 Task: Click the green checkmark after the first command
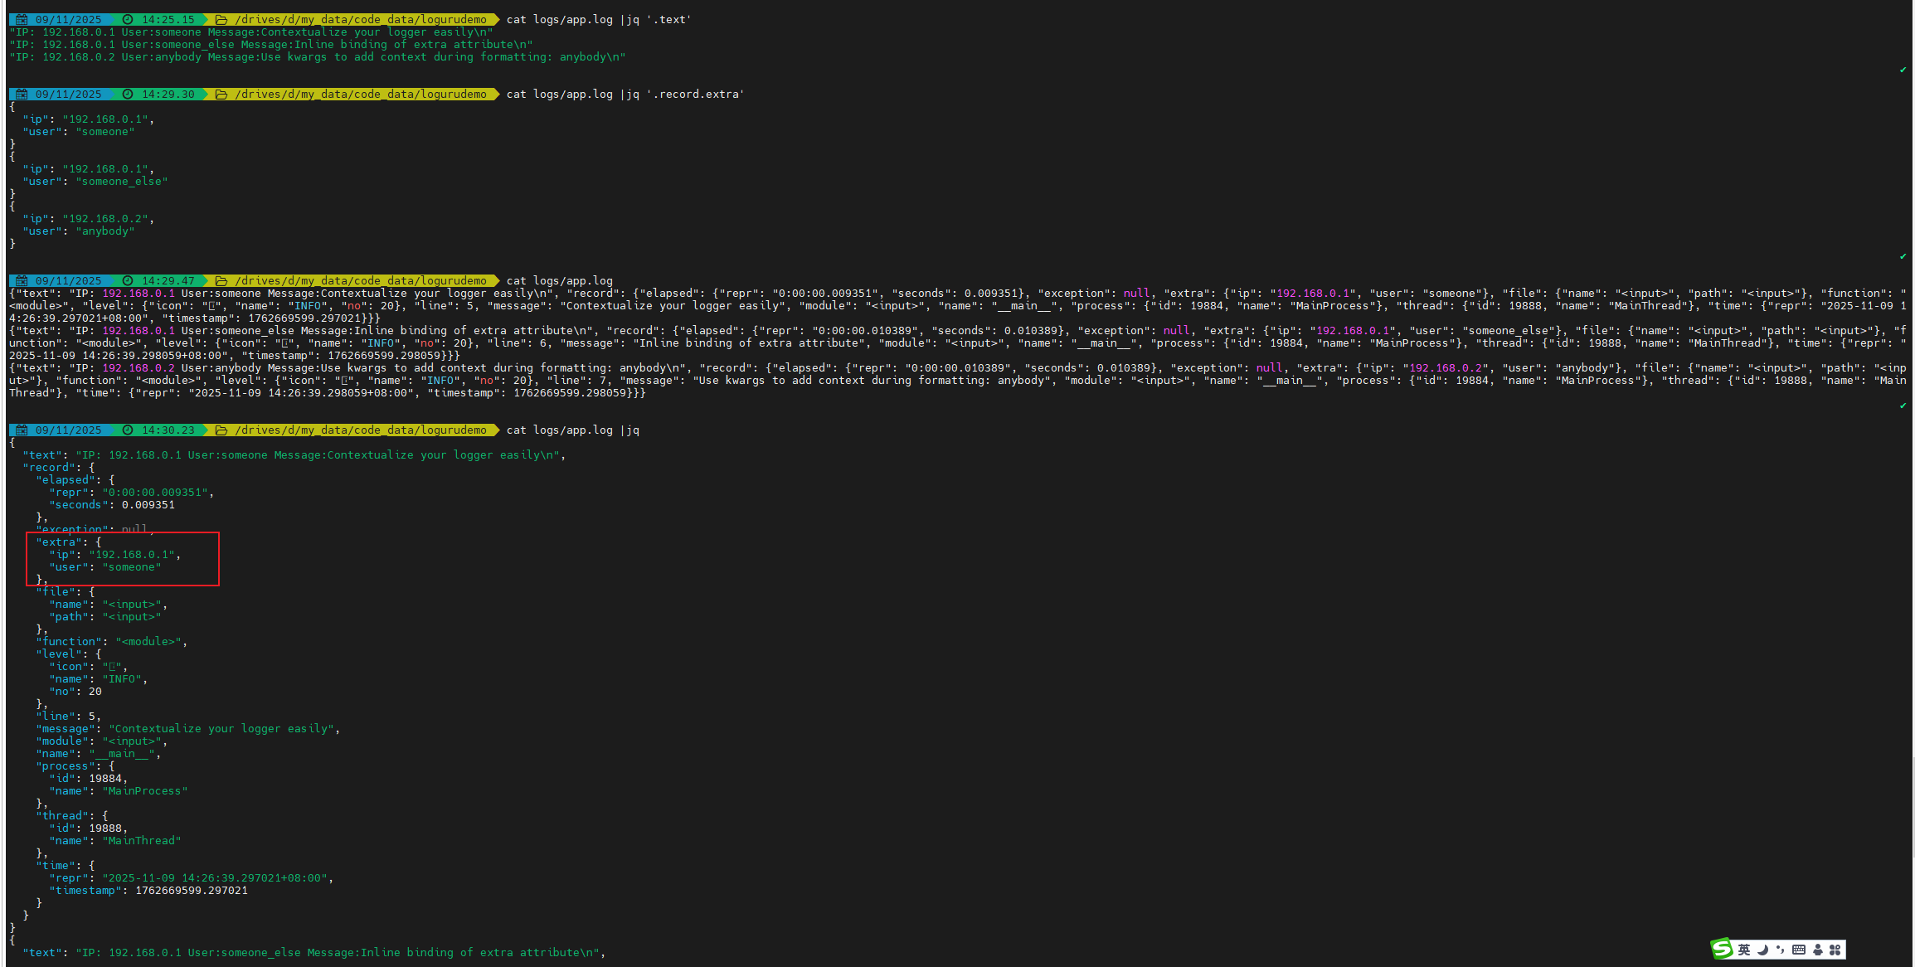pos(1902,70)
